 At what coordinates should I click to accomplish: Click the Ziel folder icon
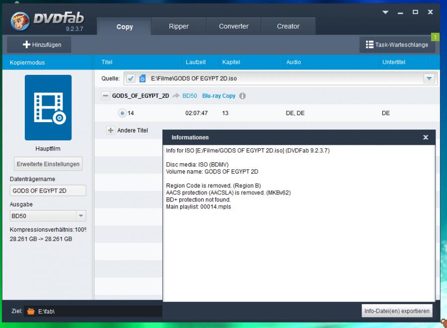pos(31,311)
